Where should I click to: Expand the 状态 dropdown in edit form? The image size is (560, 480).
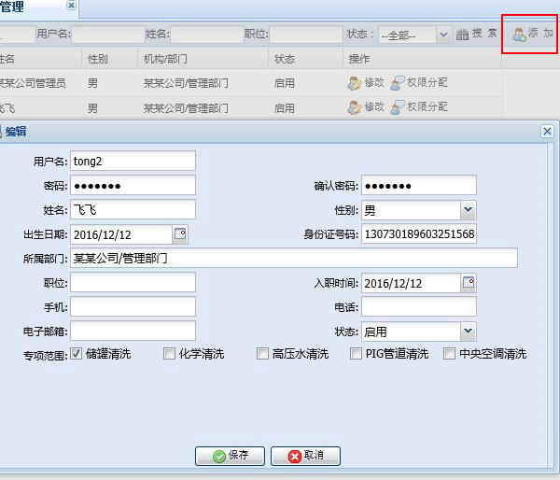point(468,332)
